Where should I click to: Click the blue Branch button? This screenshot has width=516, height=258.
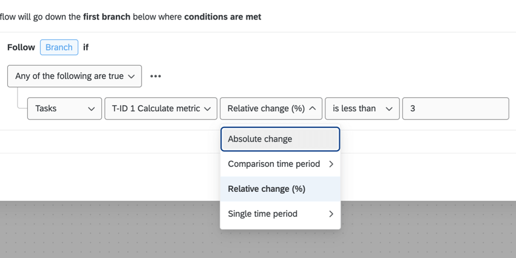[59, 47]
